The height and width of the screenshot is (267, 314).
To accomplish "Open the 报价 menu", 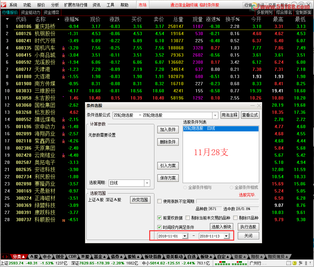I will (41, 5).
